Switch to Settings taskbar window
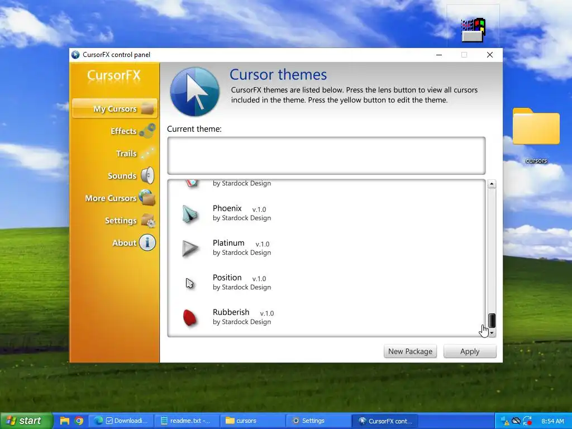Viewport: 572px width, 429px height. (x=318, y=421)
